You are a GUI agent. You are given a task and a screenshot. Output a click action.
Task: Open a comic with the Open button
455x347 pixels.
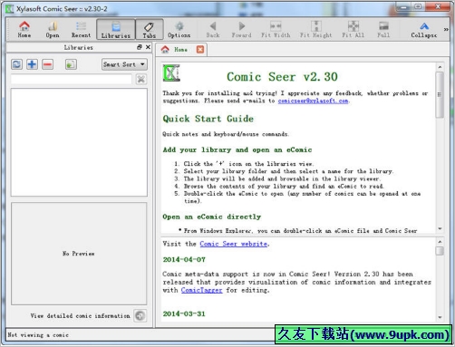53,29
